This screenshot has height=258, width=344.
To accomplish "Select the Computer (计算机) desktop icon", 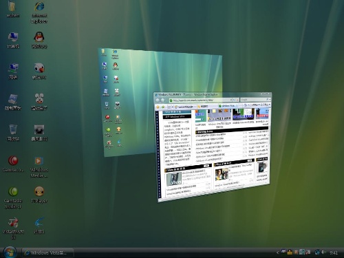I will click(13, 41).
